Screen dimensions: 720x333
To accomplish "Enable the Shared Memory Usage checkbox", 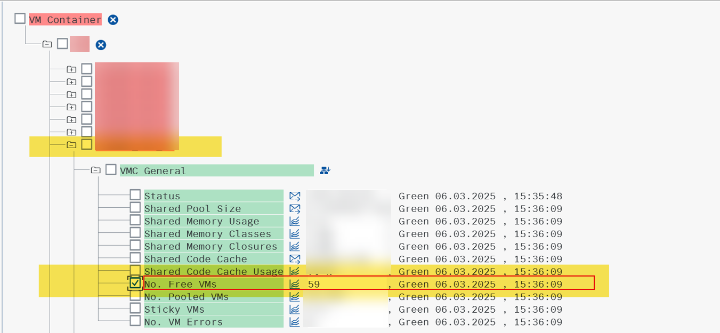I will 135,220.
